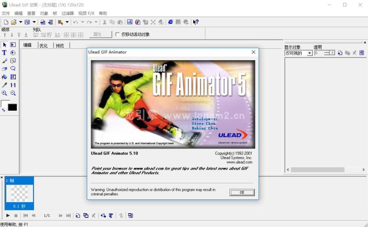Select the ellipse selection tool
The image size is (368, 227).
(x=13, y=53)
